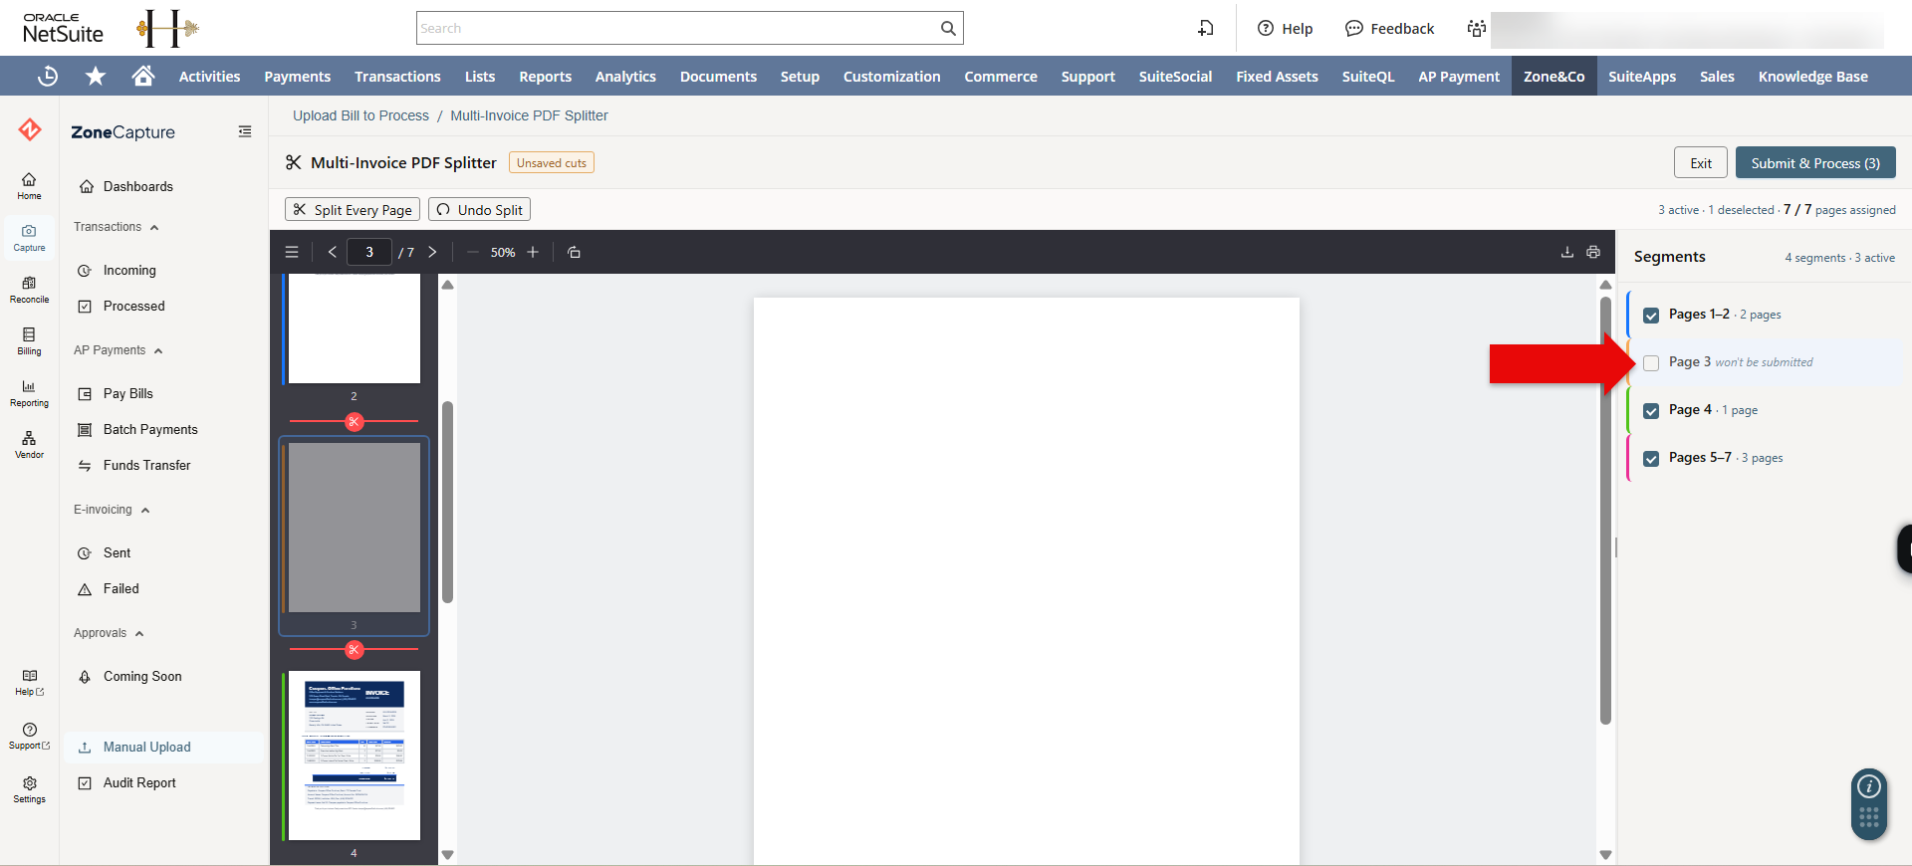Open Vendor in ZoneCapture rail
This screenshot has width=1912, height=866.
29,445
